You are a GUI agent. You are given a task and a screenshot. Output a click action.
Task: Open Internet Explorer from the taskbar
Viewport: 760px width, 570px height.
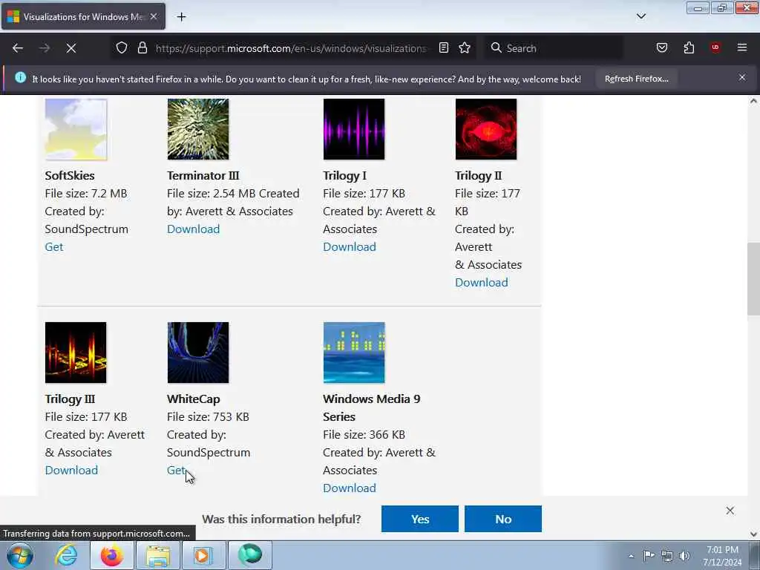click(66, 555)
